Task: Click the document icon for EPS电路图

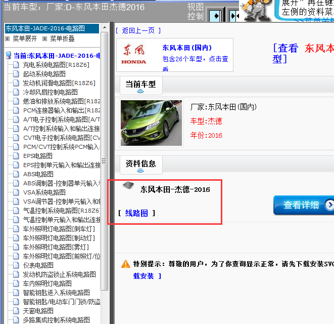Action: [16, 156]
